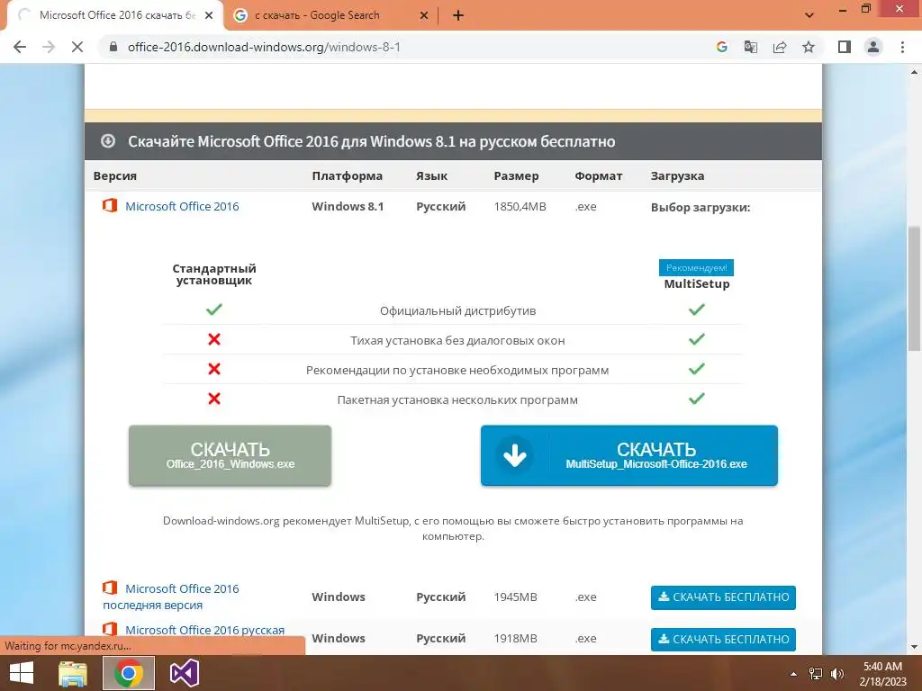Click the browser forward arrow
Viewport: 922px width, 691px height.
pyautogui.click(x=49, y=47)
